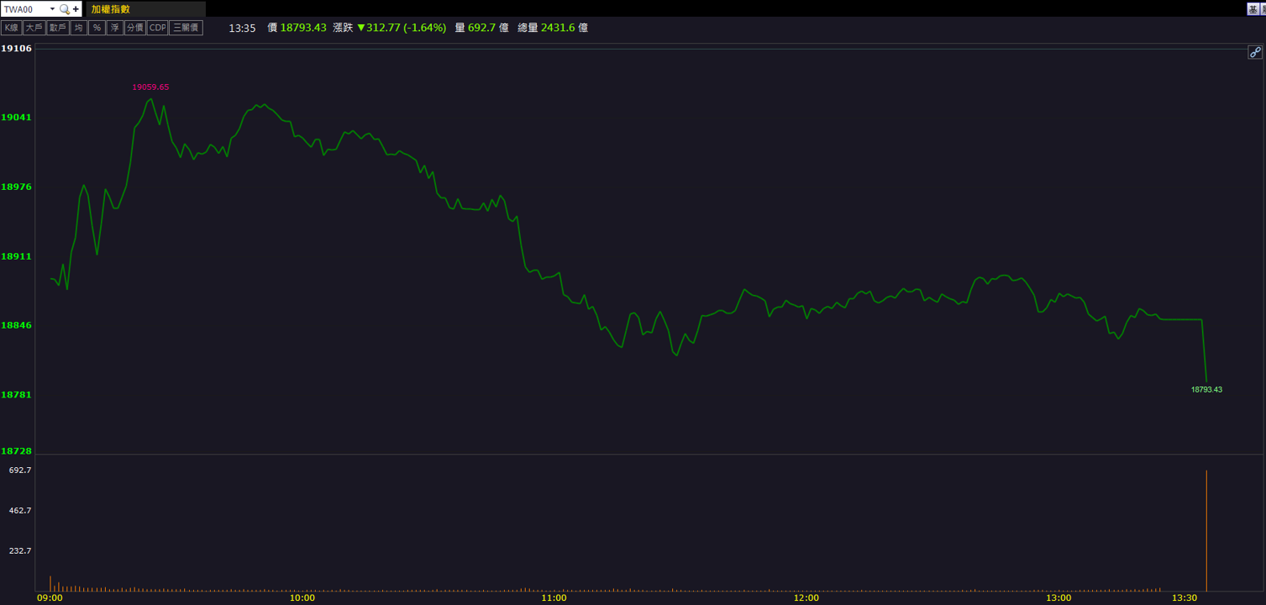This screenshot has height=605, width=1266.
Task: Click the plus icon beside symbol search
Action: (x=76, y=9)
